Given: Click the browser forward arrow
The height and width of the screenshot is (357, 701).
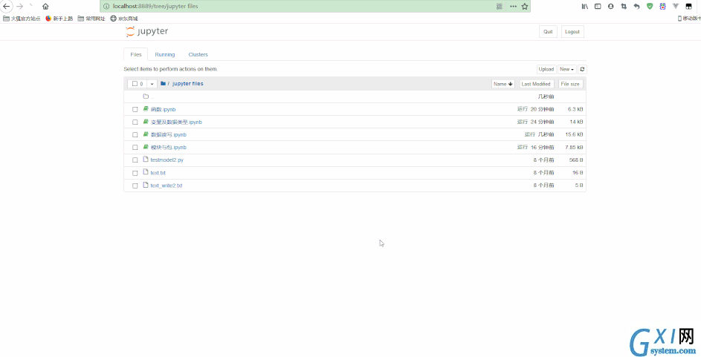Looking at the screenshot, I should pyautogui.click(x=19, y=6).
